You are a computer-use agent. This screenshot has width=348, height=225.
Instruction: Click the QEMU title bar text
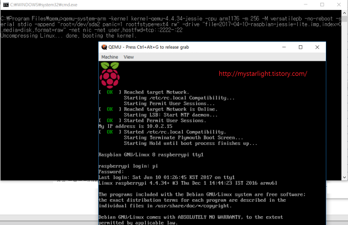tap(149, 47)
